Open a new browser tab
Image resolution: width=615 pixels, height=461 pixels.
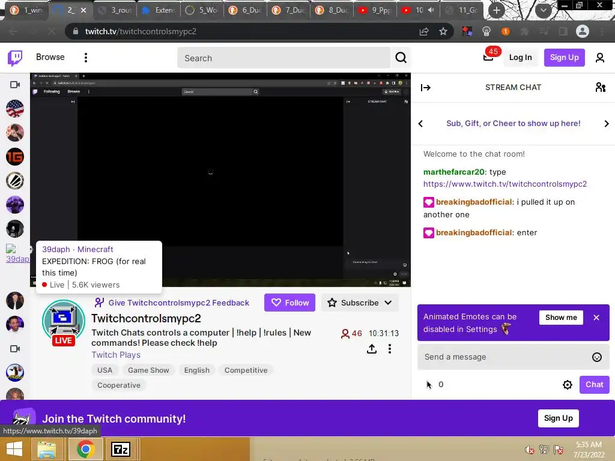point(497,11)
